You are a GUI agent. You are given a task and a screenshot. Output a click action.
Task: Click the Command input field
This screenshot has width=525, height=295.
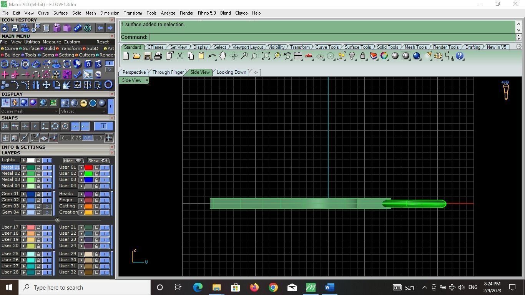point(332,37)
